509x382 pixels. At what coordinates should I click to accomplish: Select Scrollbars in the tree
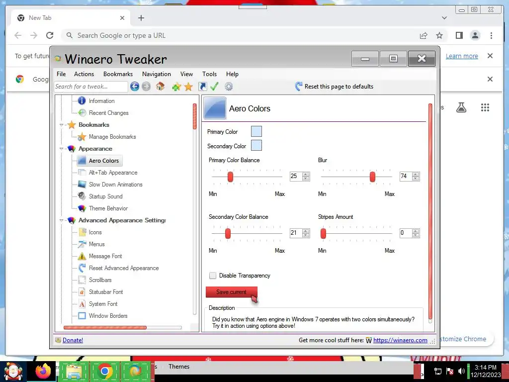click(x=100, y=280)
